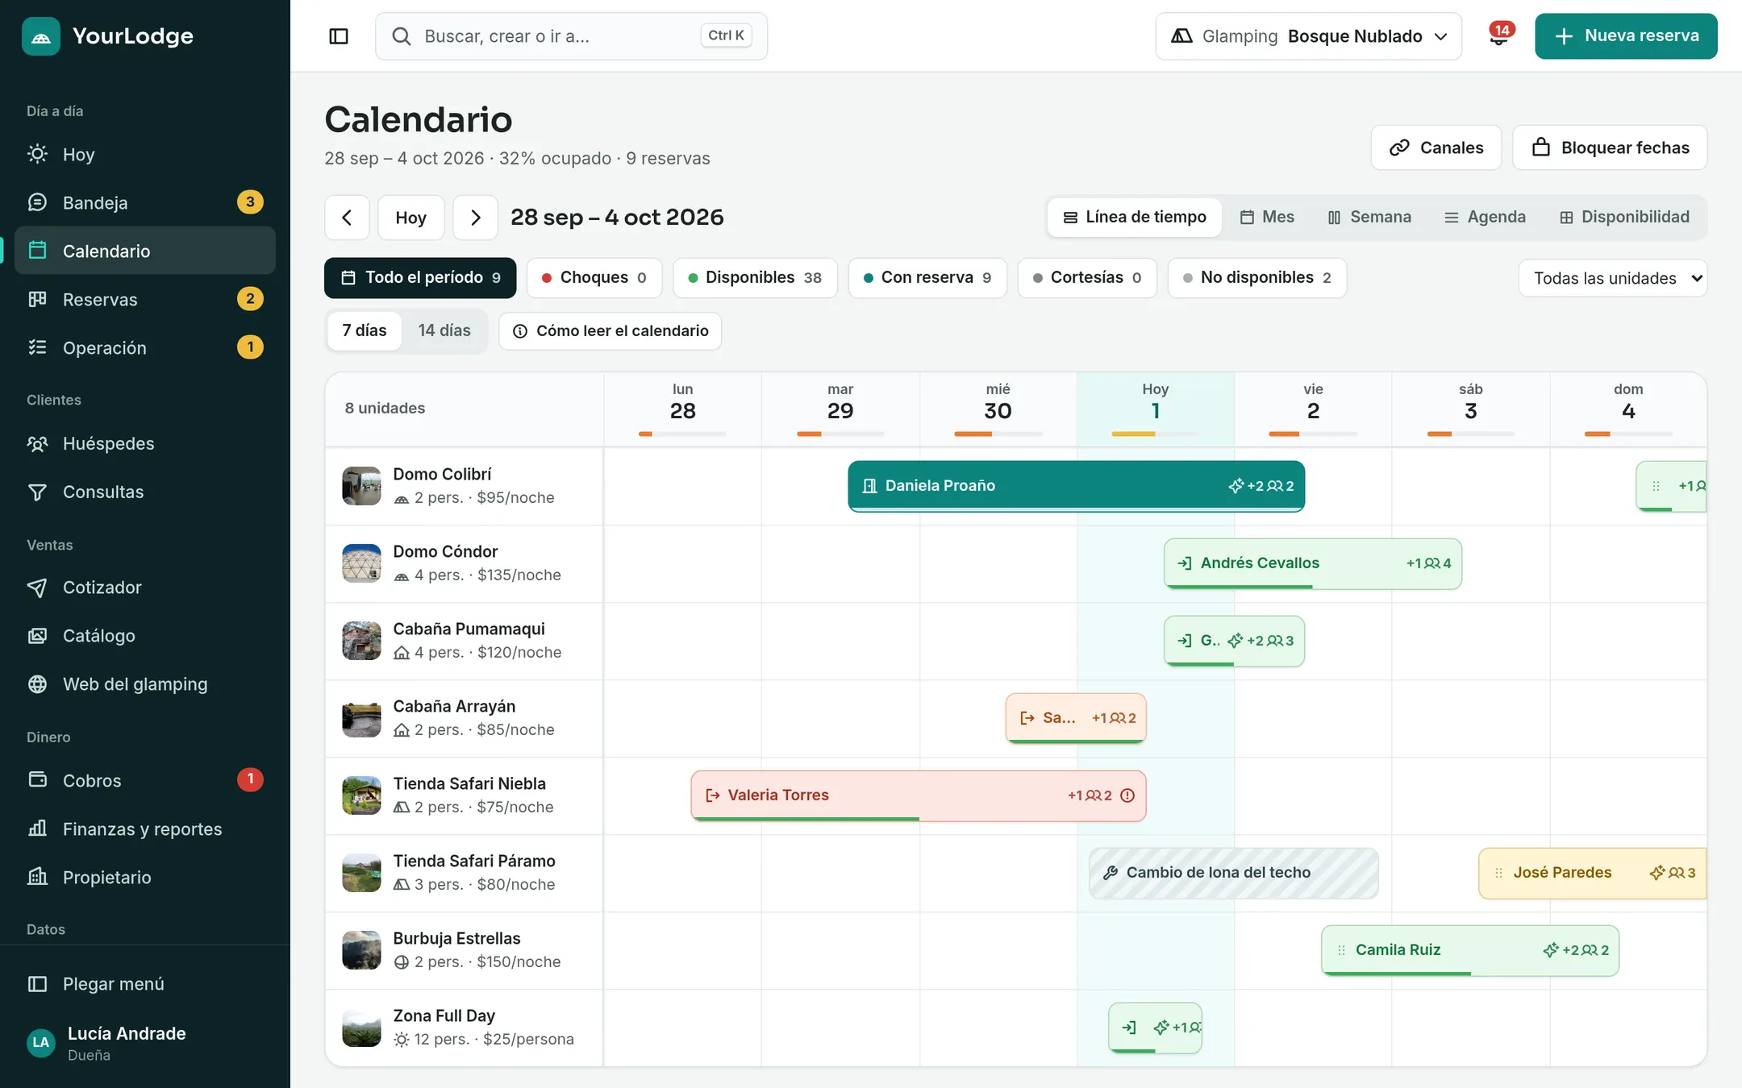Open Finanzas y reportes
This screenshot has width=1742, height=1088.
145,828
